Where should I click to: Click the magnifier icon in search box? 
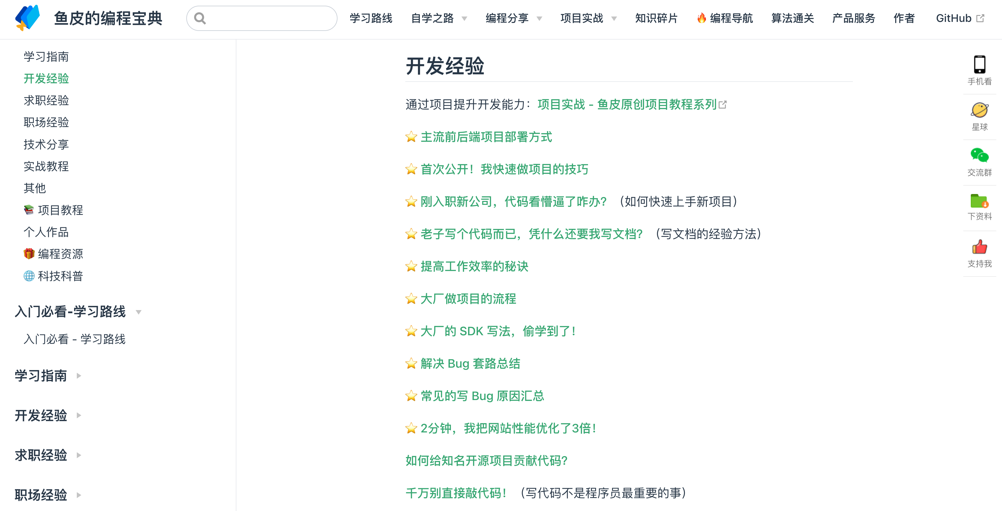pos(200,18)
